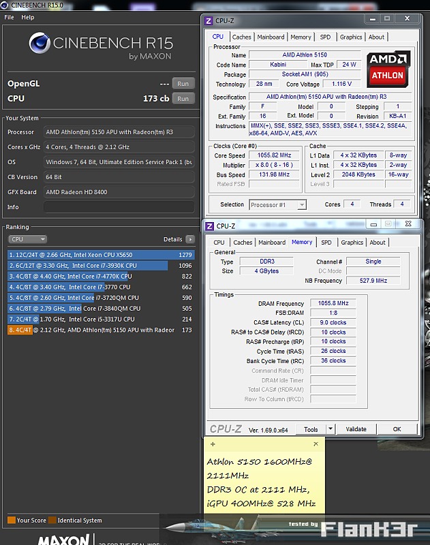Click the Specification field in CPU-Z
430x545 pixels.
[331, 97]
